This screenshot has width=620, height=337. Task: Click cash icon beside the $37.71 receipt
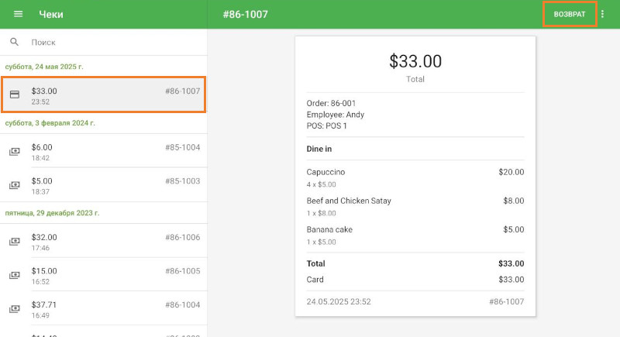point(14,310)
